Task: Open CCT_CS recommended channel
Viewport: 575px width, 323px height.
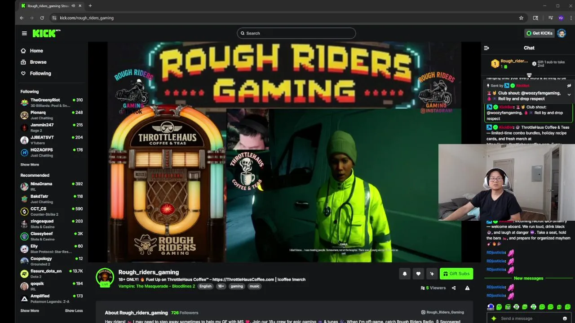Action: 52,211
